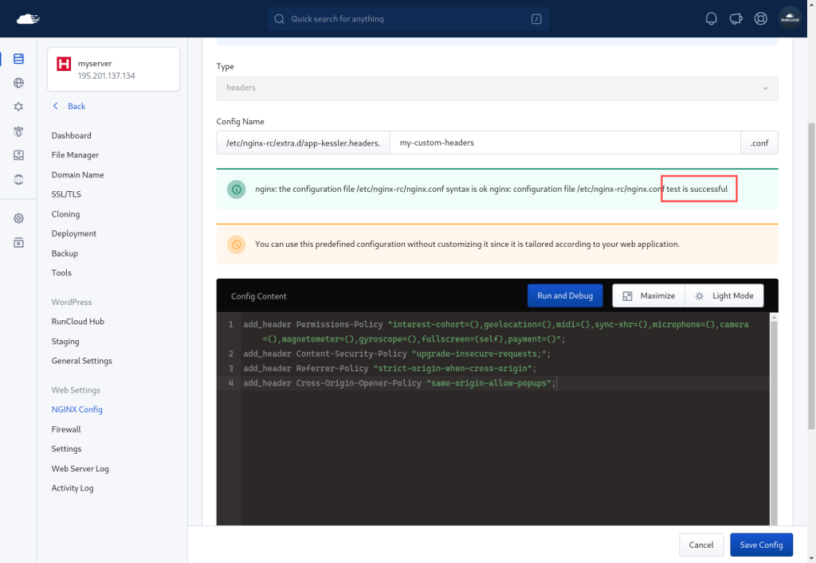
Task: Click the gear settings icon in left rail
Action: coord(18,218)
